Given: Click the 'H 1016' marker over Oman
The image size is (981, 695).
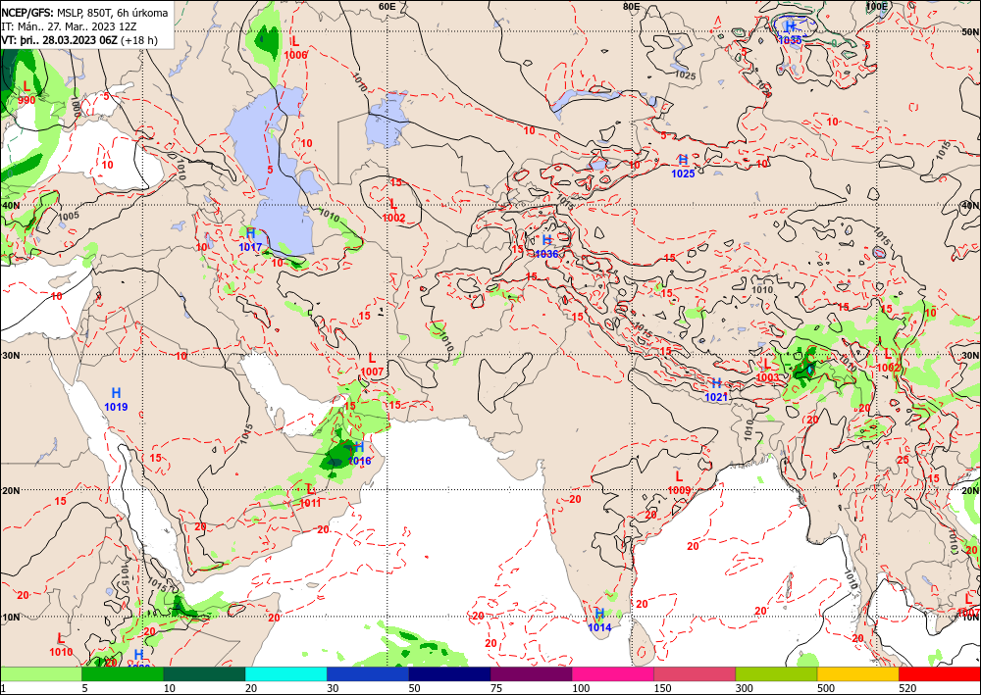Looking at the screenshot, I should click(x=359, y=454).
